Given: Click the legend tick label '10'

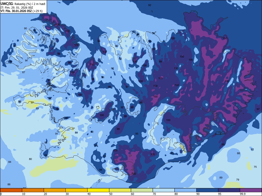Looking at the screenshot, I should click(x=24, y=194).
